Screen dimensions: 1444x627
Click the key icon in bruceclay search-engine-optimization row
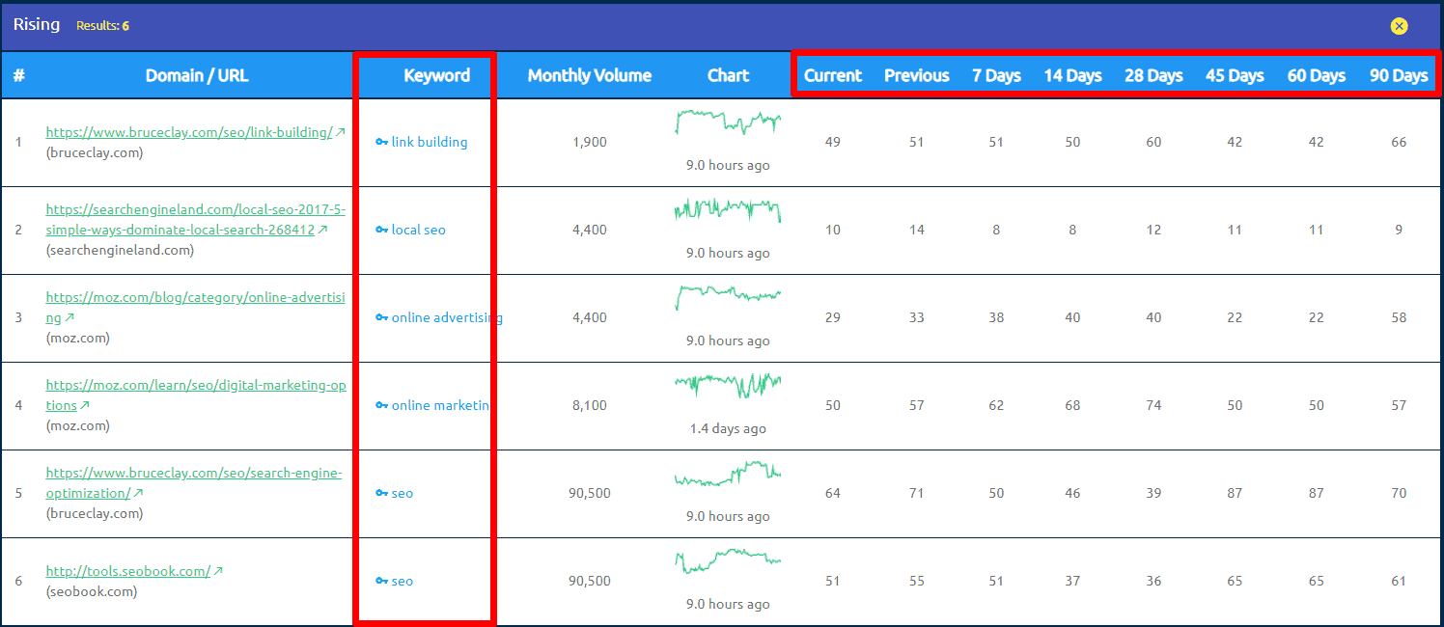pyautogui.click(x=382, y=494)
